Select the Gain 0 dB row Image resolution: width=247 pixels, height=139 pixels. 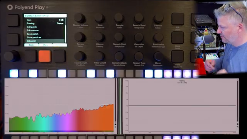coord(45,20)
